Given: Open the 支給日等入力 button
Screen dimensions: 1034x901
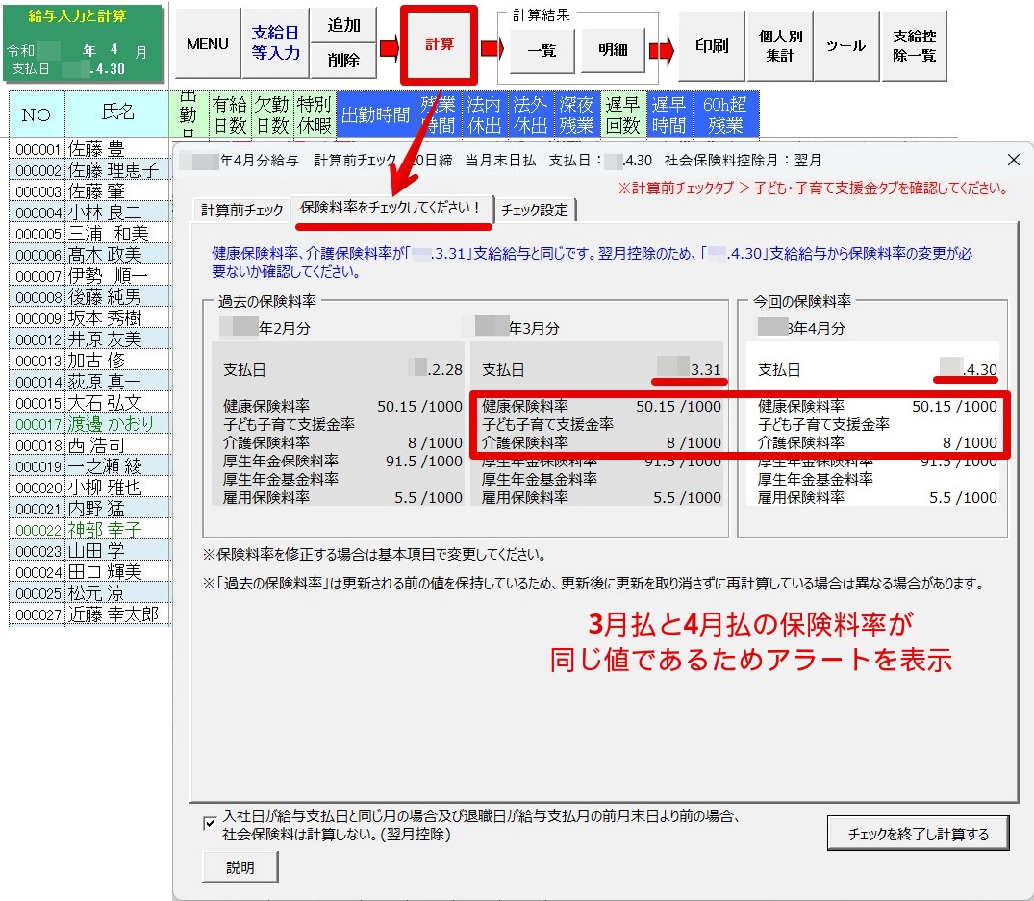Looking at the screenshot, I should point(275,44).
